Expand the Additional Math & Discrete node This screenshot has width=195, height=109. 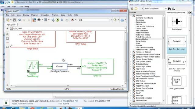[134, 50]
